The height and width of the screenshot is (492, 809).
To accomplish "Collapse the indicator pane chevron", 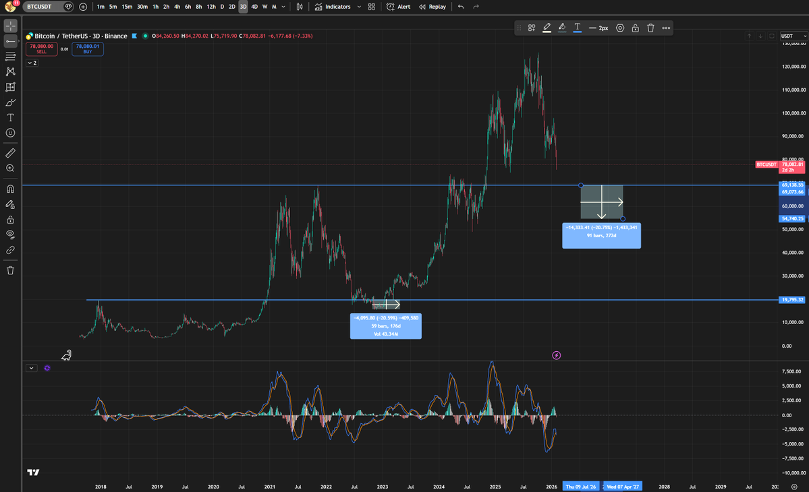I will (x=32, y=368).
